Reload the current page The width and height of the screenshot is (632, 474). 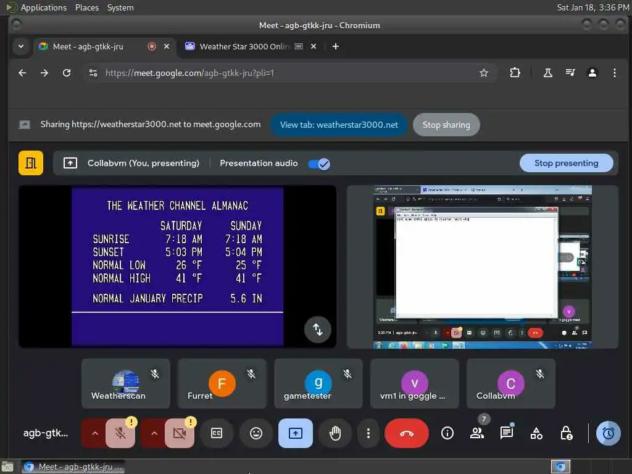67,73
